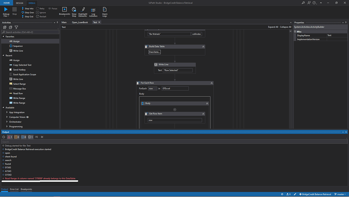Viewport: 349px width, 208px height.
Task: Click the Search activities input field
Action: [x=30, y=32]
